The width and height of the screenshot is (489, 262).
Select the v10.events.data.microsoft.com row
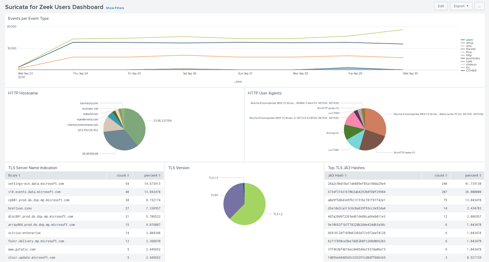pos(84,192)
